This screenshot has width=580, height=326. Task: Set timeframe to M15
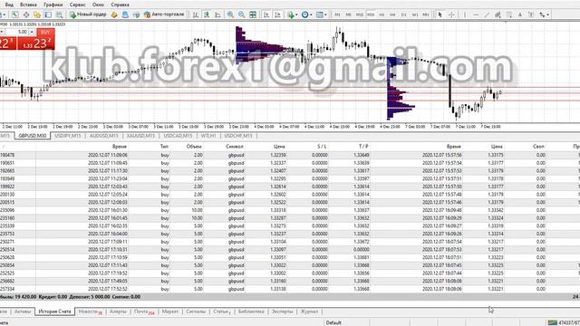tap(360, 14)
